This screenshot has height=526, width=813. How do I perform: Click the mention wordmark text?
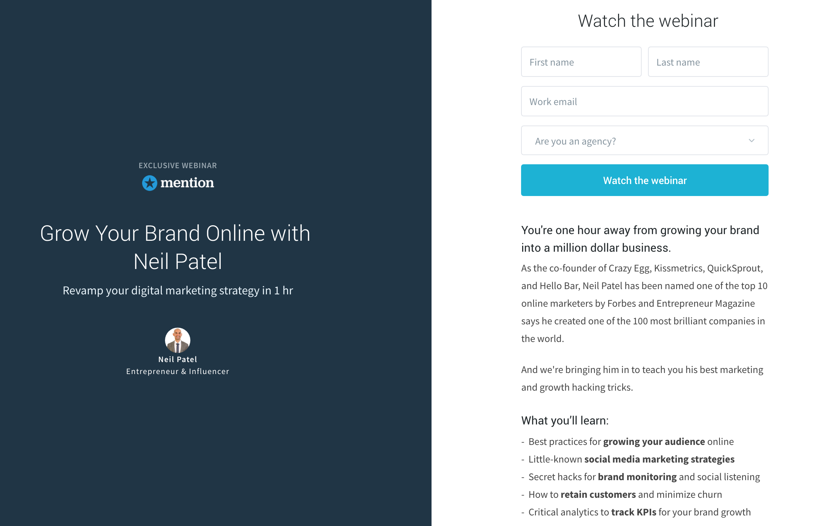click(x=187, y=183)
